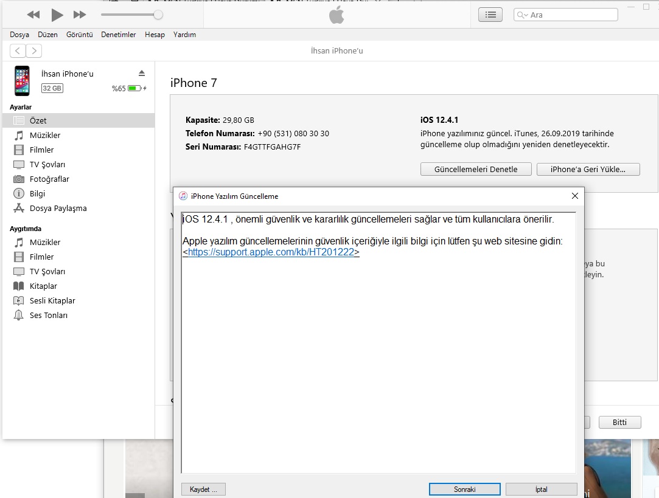The image size is (659, 498).
Task: Open the Yardım menu
Action: [x=184, y=35]
